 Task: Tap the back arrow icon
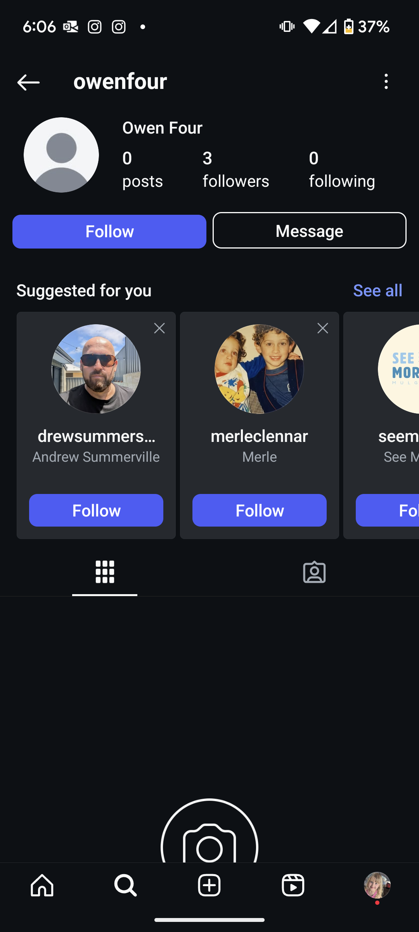click(x=28, y=82)
